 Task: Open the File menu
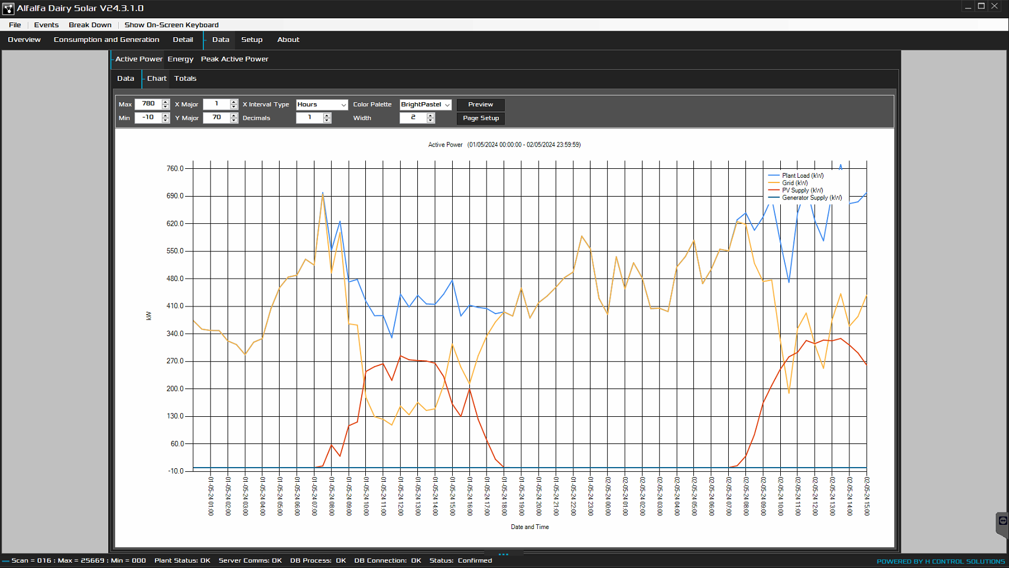tap(15, 25)
